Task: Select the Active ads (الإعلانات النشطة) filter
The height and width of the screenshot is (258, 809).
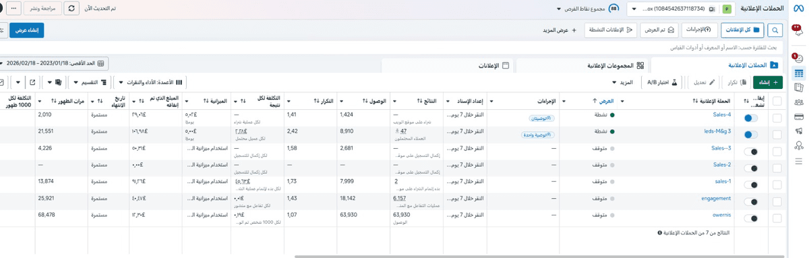Action: (x=611, y=30)
